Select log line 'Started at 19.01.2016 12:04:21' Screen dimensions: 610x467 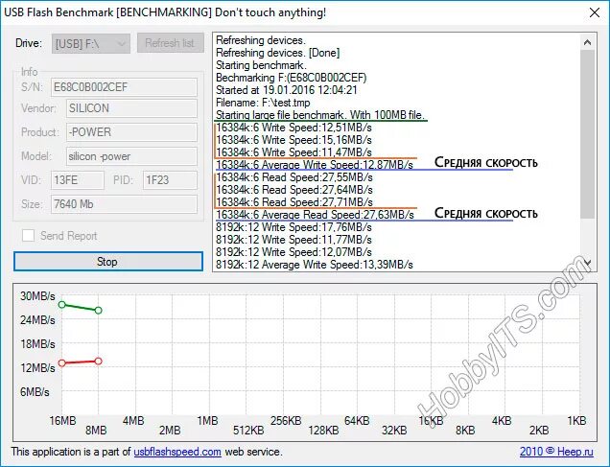click(287, 90)
